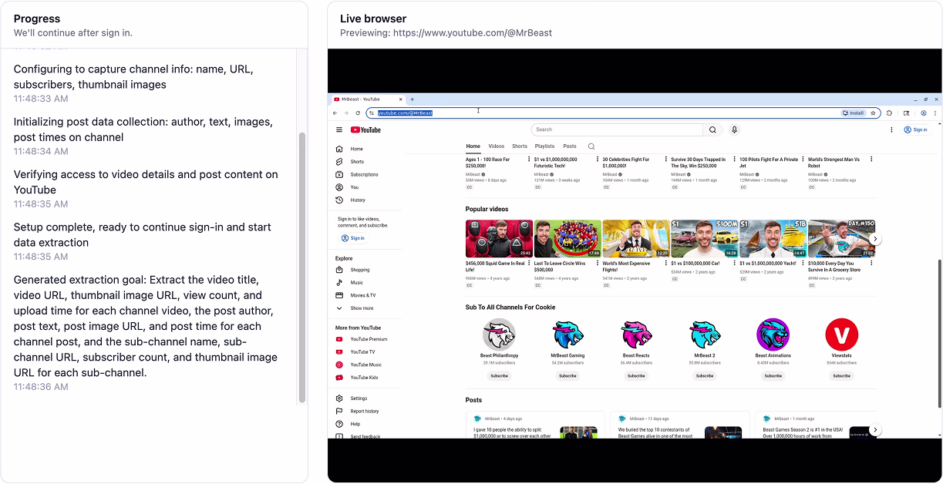Click the Install button in the address bar
The height and width of the screenshot is (484, 943).
coord(853,113)
